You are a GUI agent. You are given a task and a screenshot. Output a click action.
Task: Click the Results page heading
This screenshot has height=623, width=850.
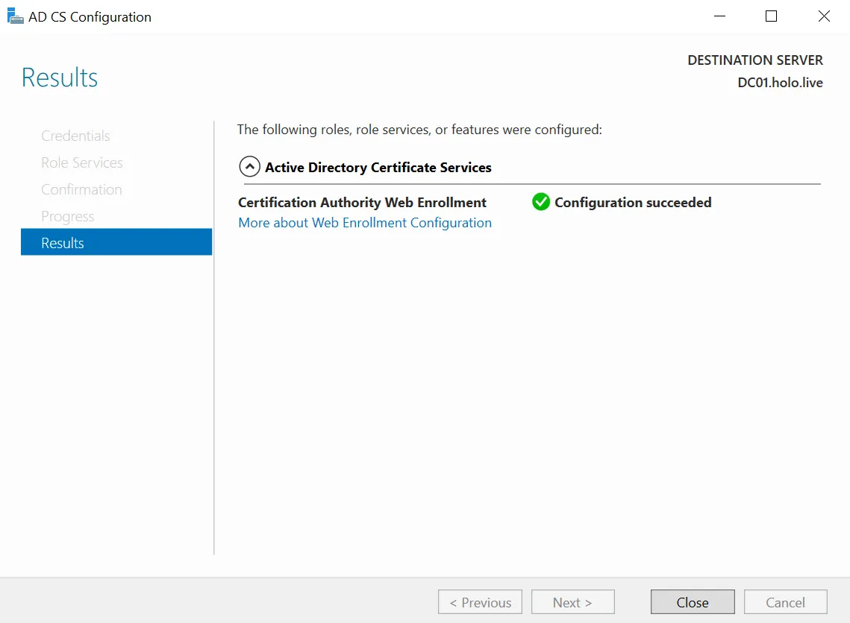tap(60, 78)
